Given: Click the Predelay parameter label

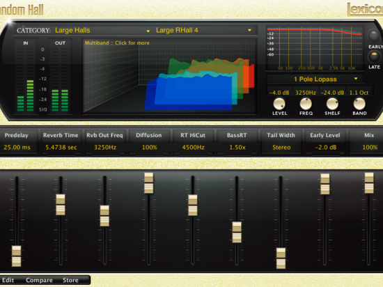Looking at the screenshot, I should tap(17, 135).
